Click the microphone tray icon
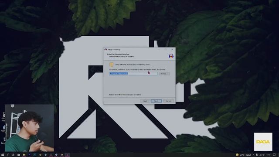This screenshot has width=279, height=157. click(x=257, y=155)
